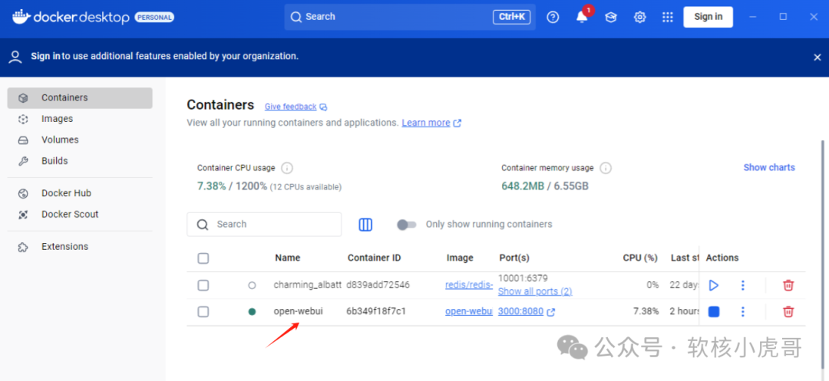Click the Port(s) column header

pyautogui.click(x=514, y=258)
